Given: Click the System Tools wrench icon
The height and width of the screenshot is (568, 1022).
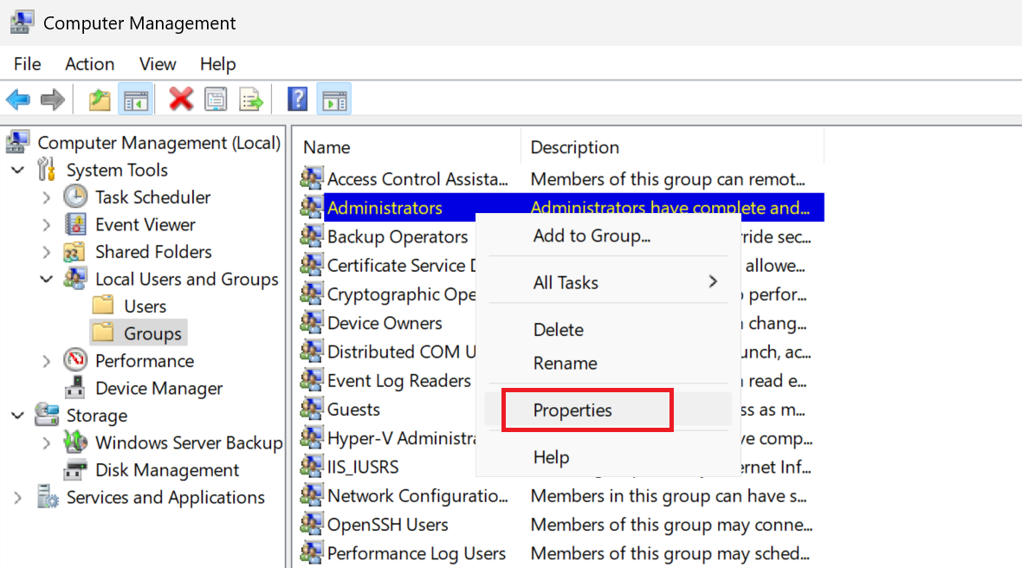Looking at the screenshot, I should click(46, 170).
